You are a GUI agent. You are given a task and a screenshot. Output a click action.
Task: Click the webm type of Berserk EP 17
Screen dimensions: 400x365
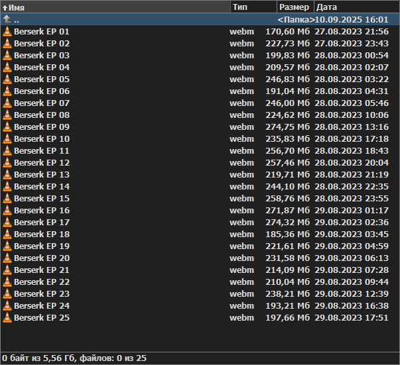(241, 222)
